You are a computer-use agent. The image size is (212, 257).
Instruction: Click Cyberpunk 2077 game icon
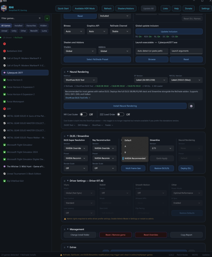[x=4, y=73]
